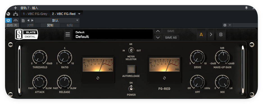Click the 粘贴 paste button

tap(70, 25)
